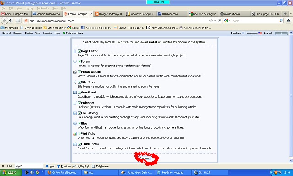Switch to the Gmail Compose Mail tab
This screenshot has width=293, height=176.
[16, 14]
